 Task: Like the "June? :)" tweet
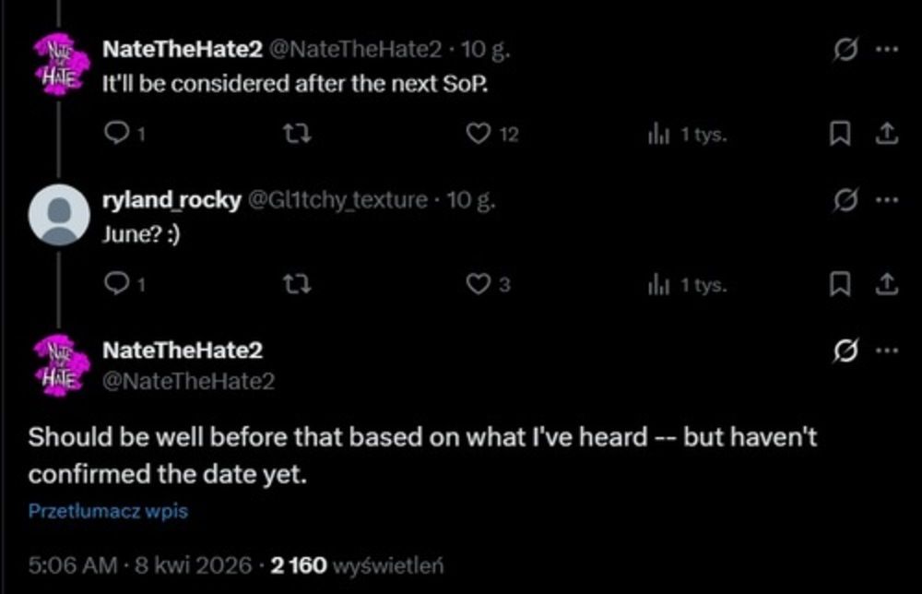coord(478,286)
